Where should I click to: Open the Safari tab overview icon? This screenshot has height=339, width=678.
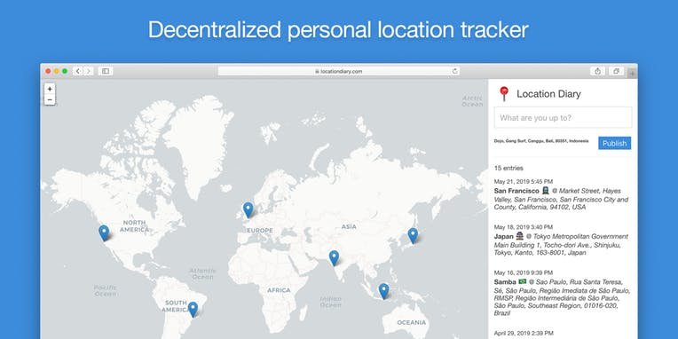point(616,71)
